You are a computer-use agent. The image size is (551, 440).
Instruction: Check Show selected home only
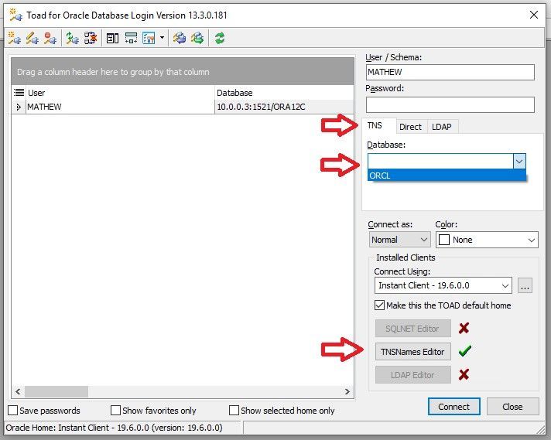coord(234,410)
